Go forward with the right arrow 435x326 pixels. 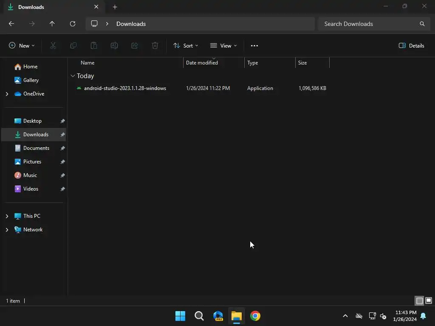pyautogui.click(x=32, y=24)
